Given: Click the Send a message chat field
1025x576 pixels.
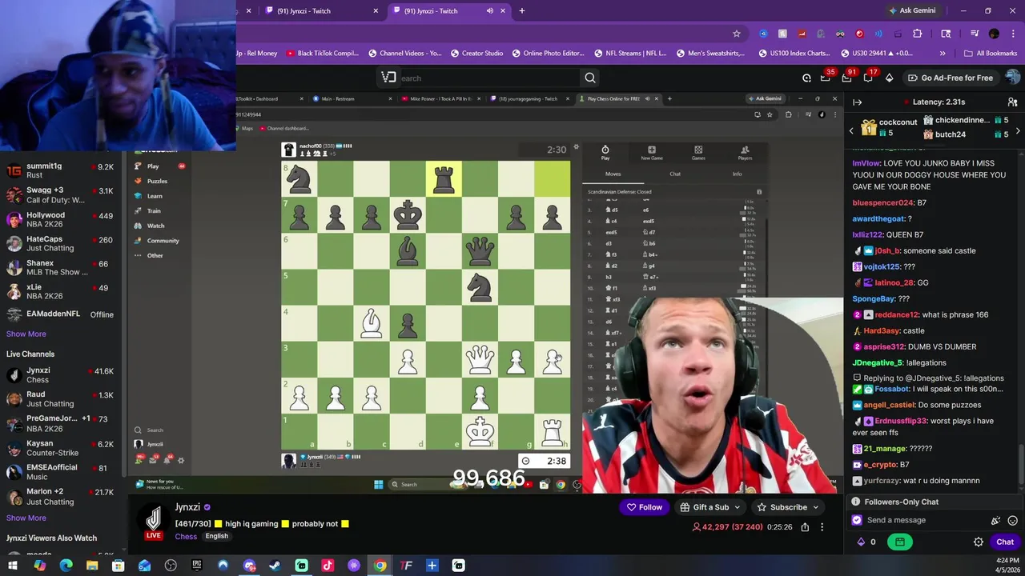Looking at the screenshot, I should point(925,520).
